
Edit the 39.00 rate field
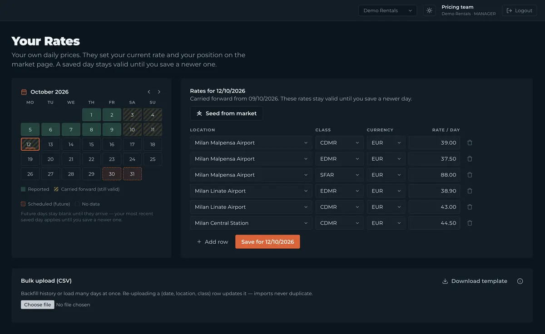pyautogui.click(x=434, y=142)
